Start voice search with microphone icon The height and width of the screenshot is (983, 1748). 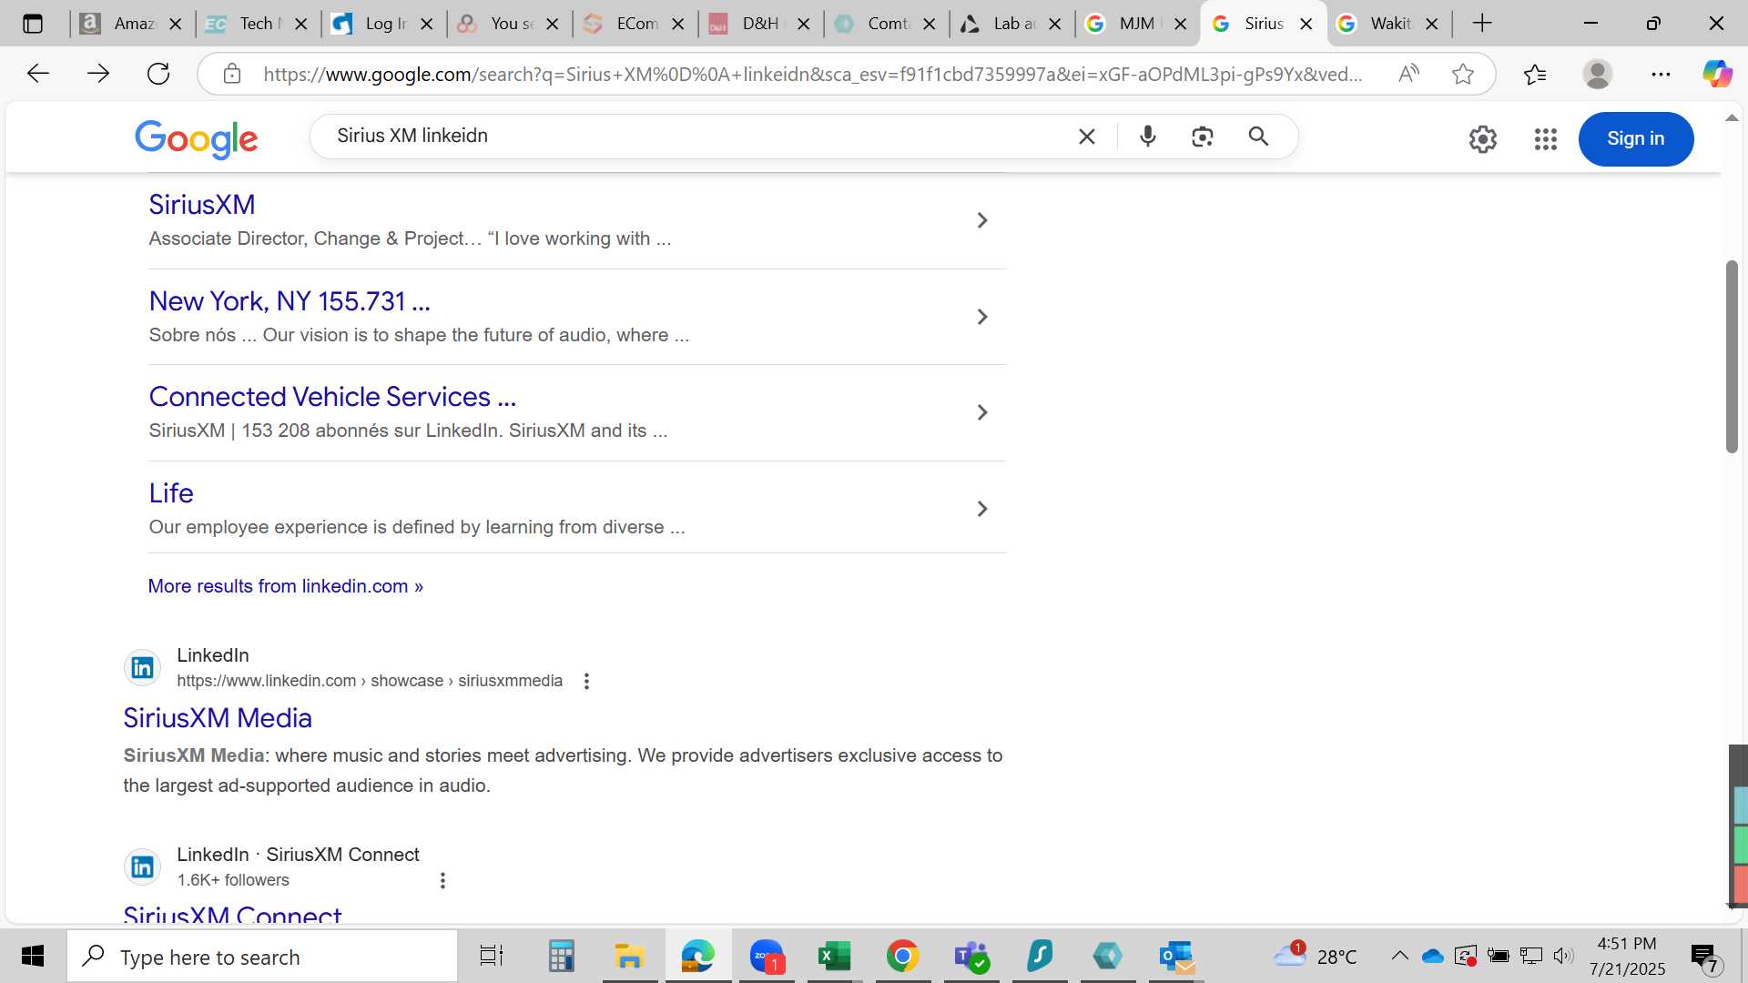click(x=1148, y=137)
